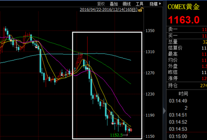The height and width of the screenshot is (140, 207).
Task: Click the 1350 price axis label
Action: 150,31
